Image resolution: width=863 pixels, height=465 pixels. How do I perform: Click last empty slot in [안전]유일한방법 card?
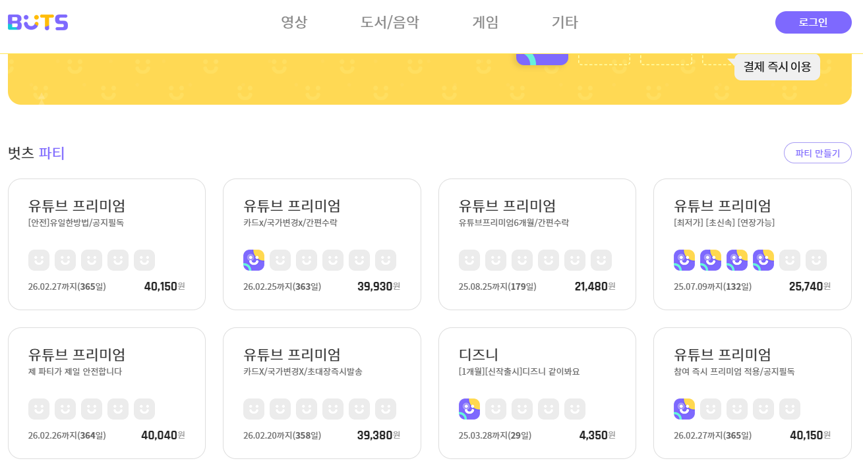pos(144,260)
